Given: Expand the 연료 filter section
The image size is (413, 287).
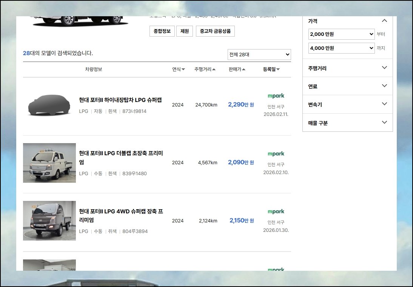Looking at the screenshot, I should [x=347, y=86].
